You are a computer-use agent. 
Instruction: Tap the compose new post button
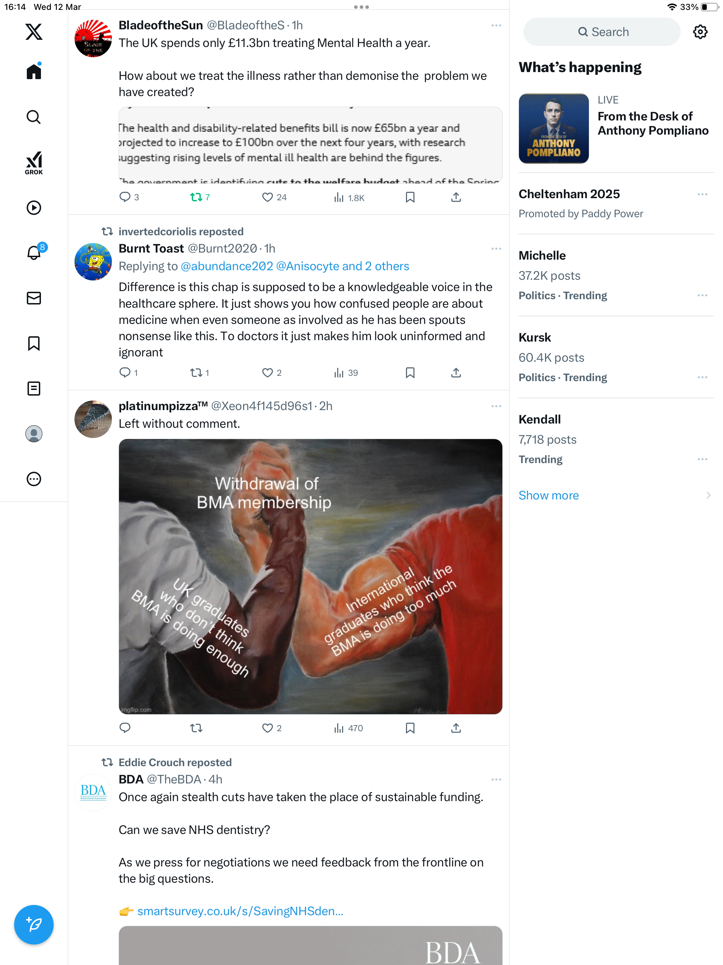[x=34, y=924]
